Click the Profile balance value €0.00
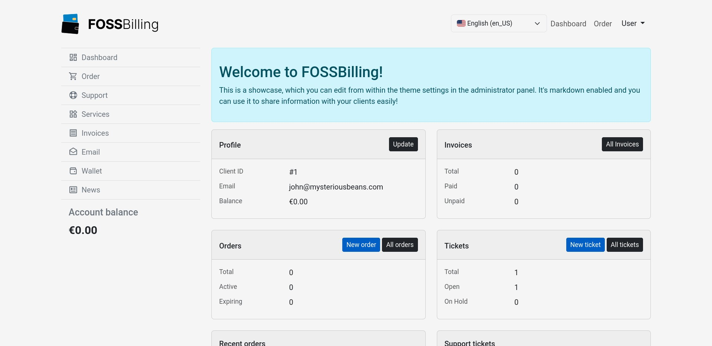Screen dimensions: 712x346 pyautogui.click(x=298, y=202)
